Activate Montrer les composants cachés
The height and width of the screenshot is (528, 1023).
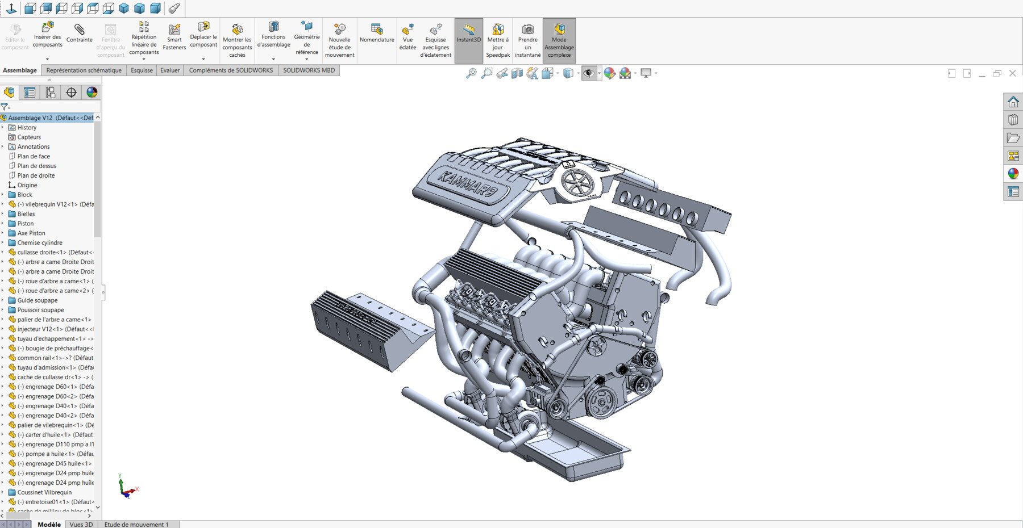(x=237, y=36)
